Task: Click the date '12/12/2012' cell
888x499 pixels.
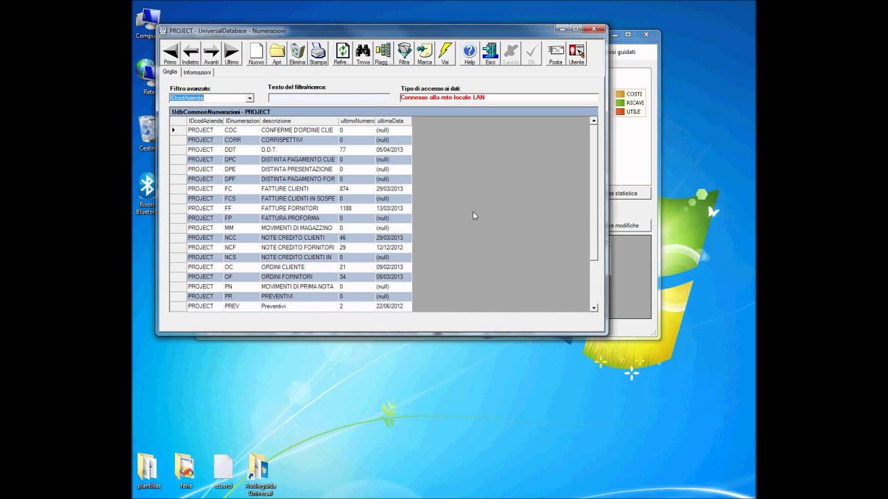Action: pos(393,247)
